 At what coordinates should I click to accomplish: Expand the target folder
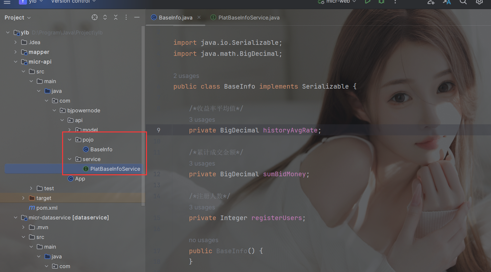pyautogui.click(x=23, y=198)
